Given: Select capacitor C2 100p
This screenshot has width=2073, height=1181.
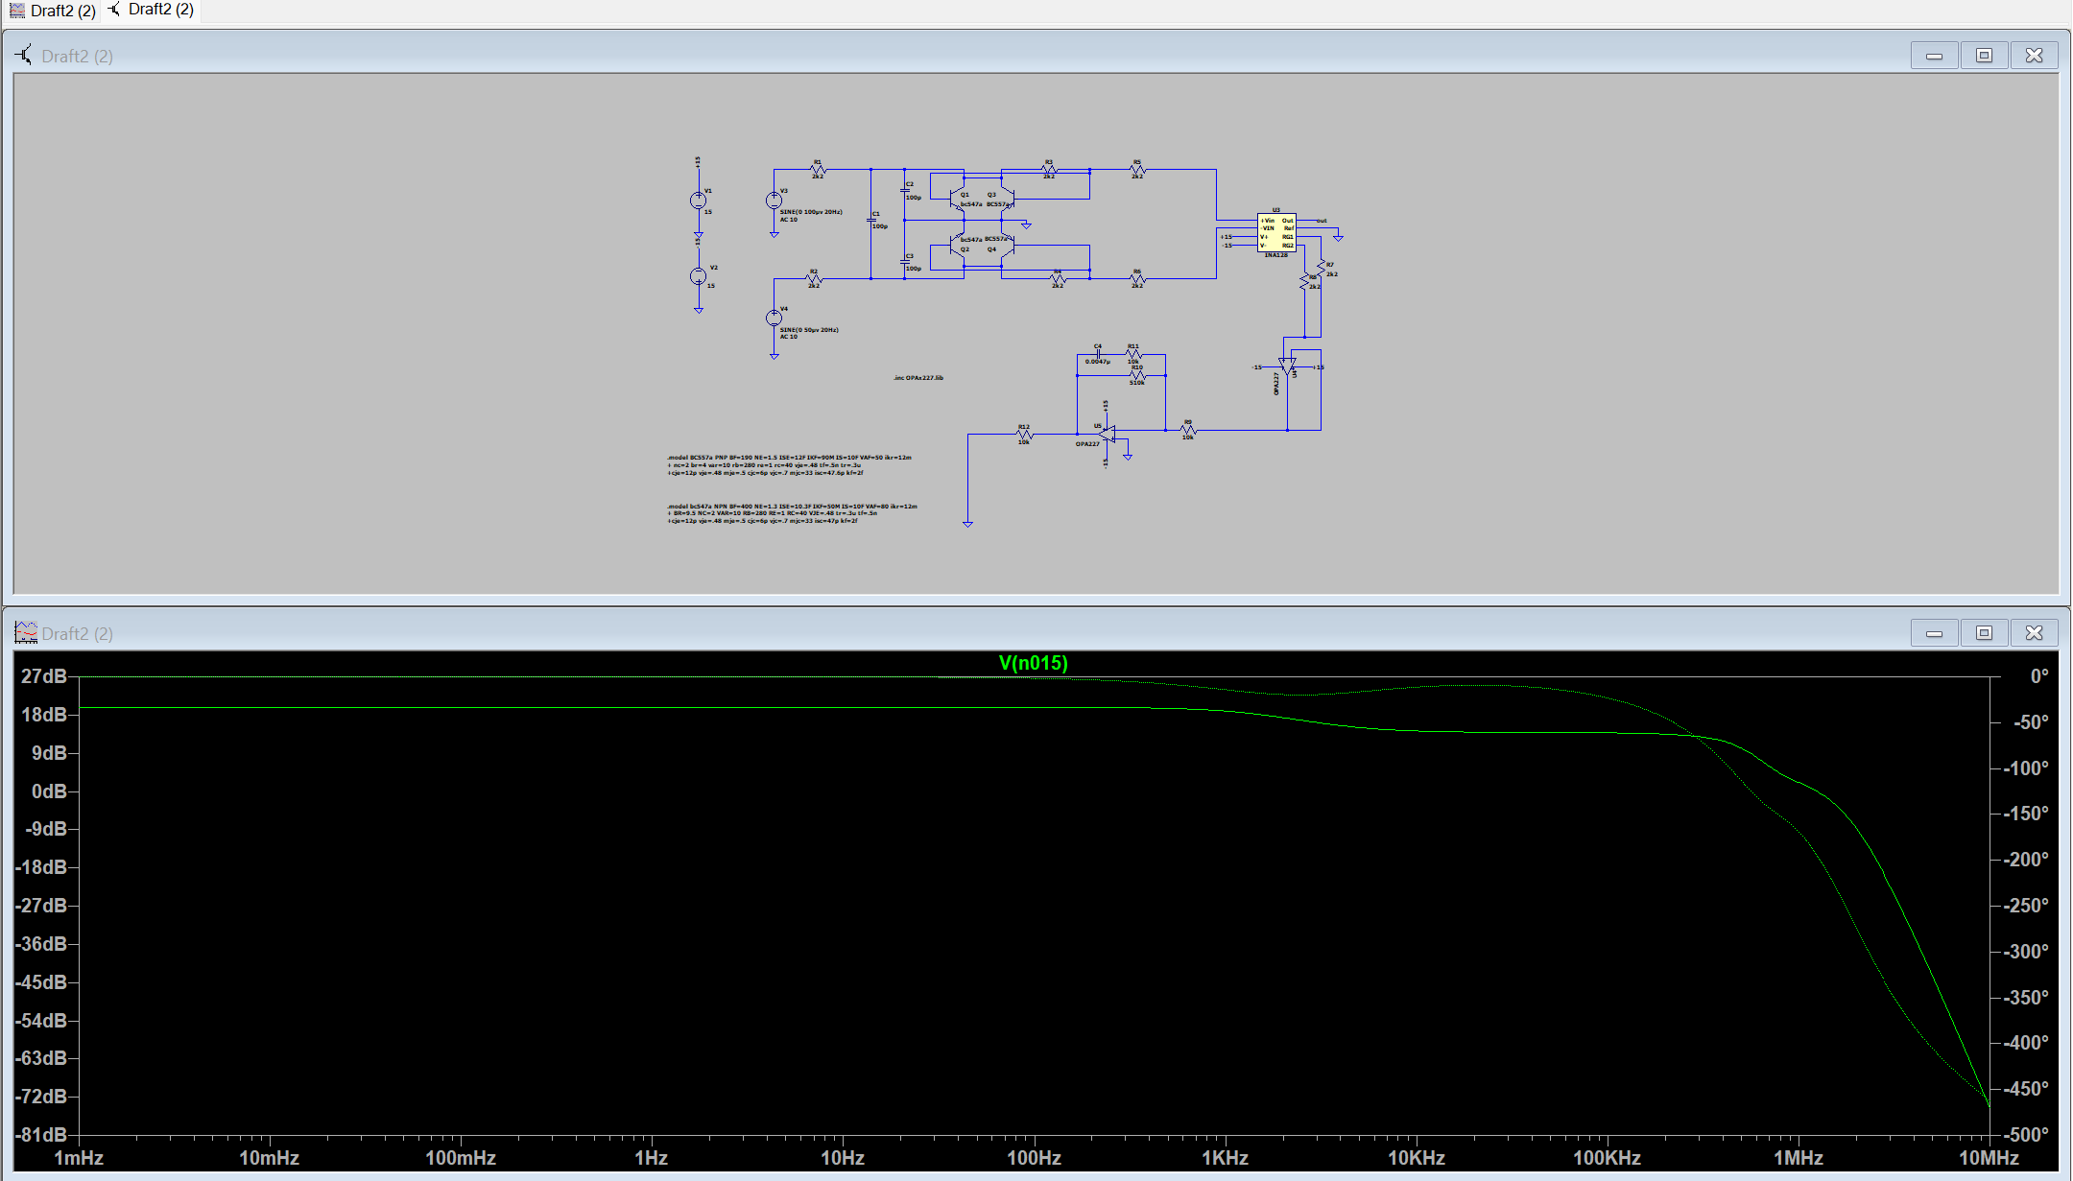Looking at the screenshot, I should pos(905,191).
